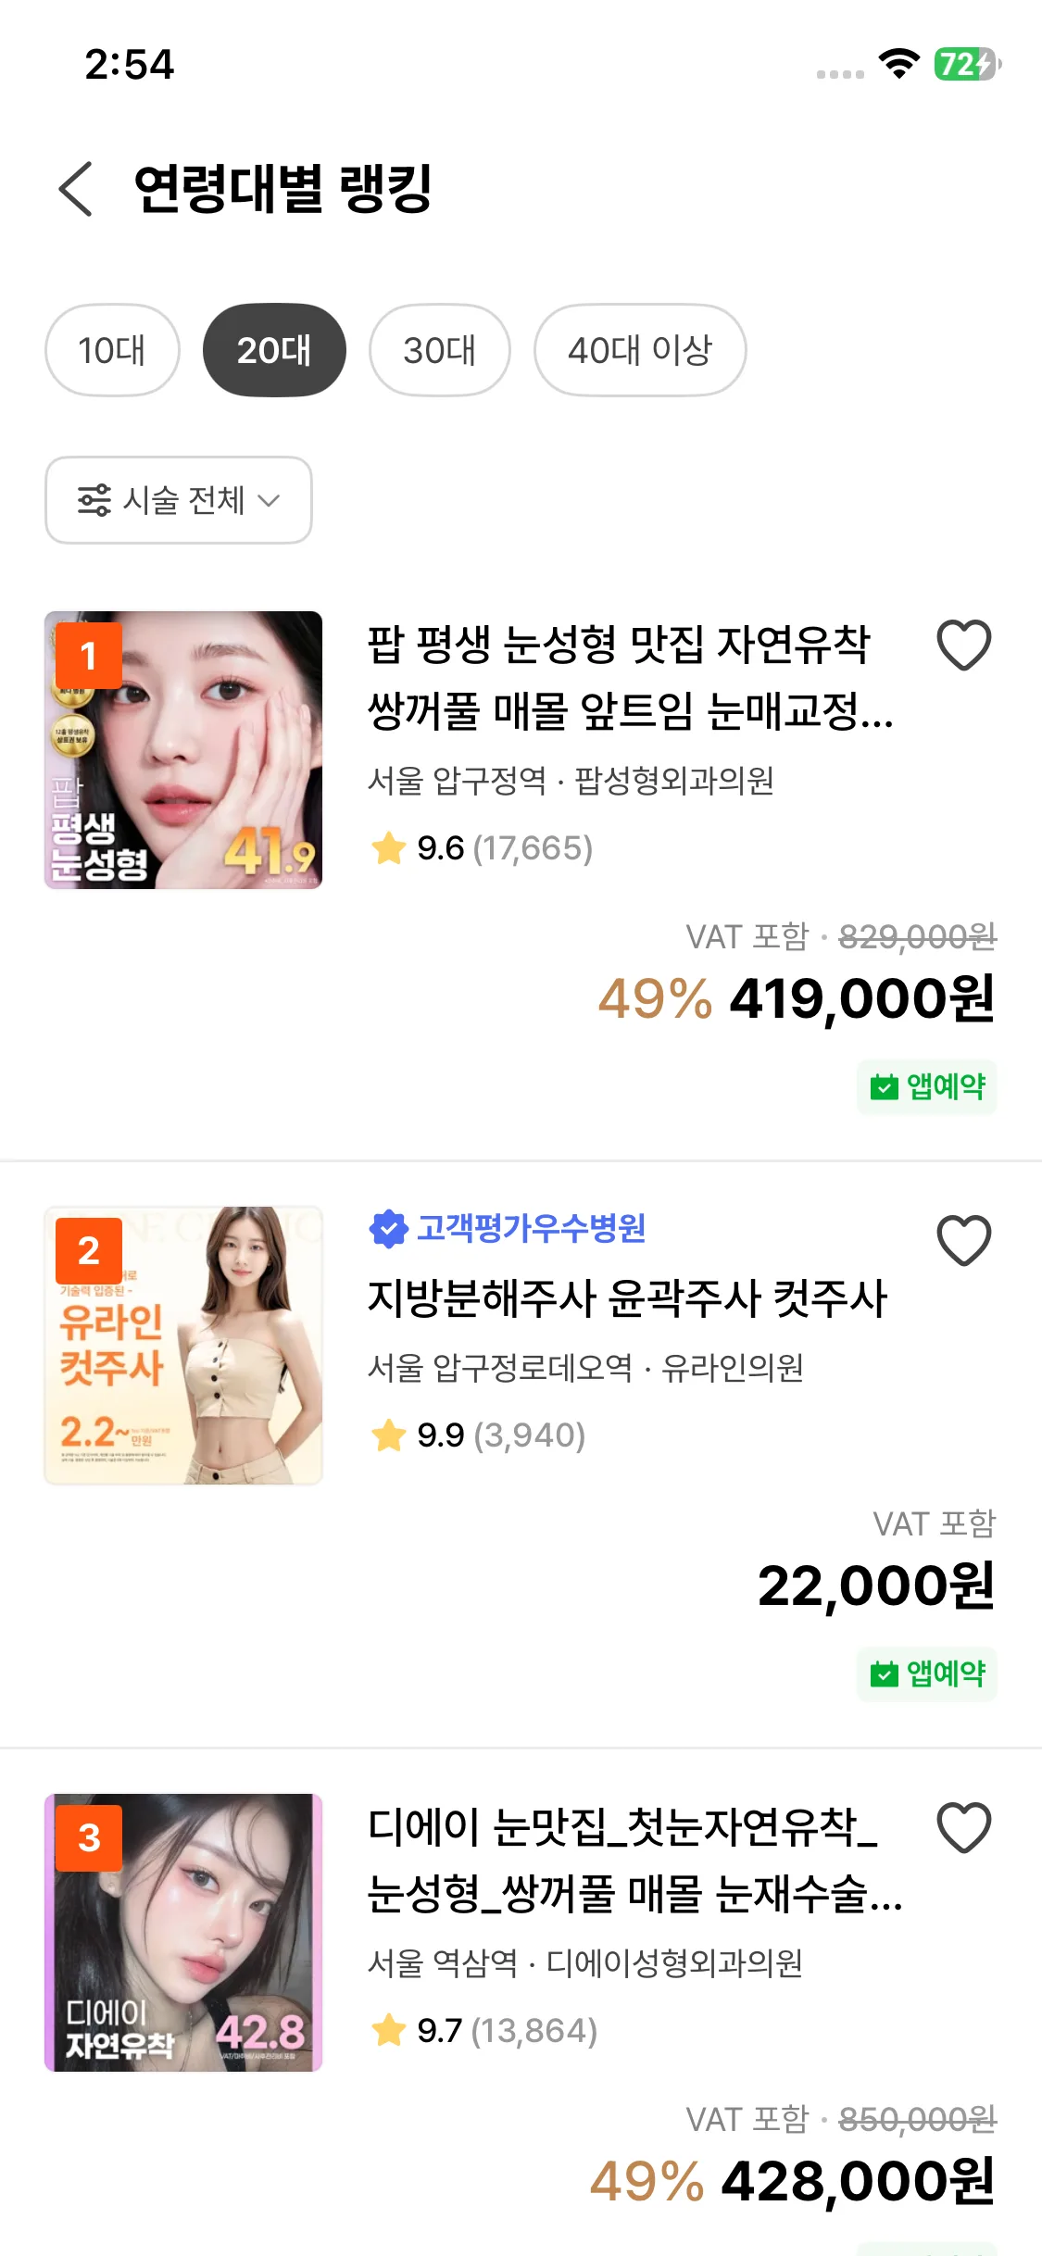Viewport: 1042px width, 2256px height.
Task: Open rank 1 팝 평생 눈성형 thumbnail
Action: tap(183, 750)
